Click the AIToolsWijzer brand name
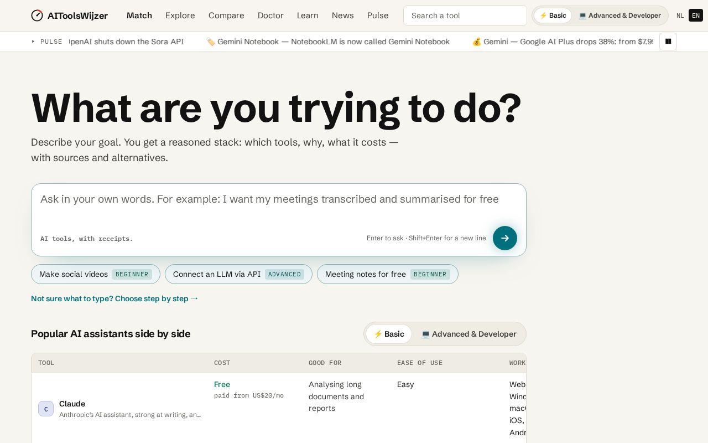 (x=78, y=16)
